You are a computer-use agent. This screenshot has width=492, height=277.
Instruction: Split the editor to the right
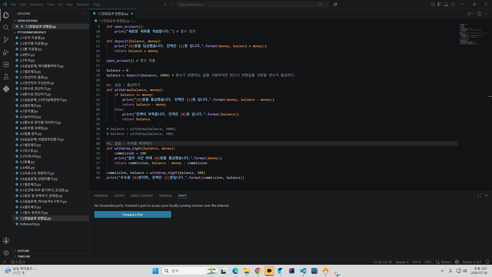479,14
